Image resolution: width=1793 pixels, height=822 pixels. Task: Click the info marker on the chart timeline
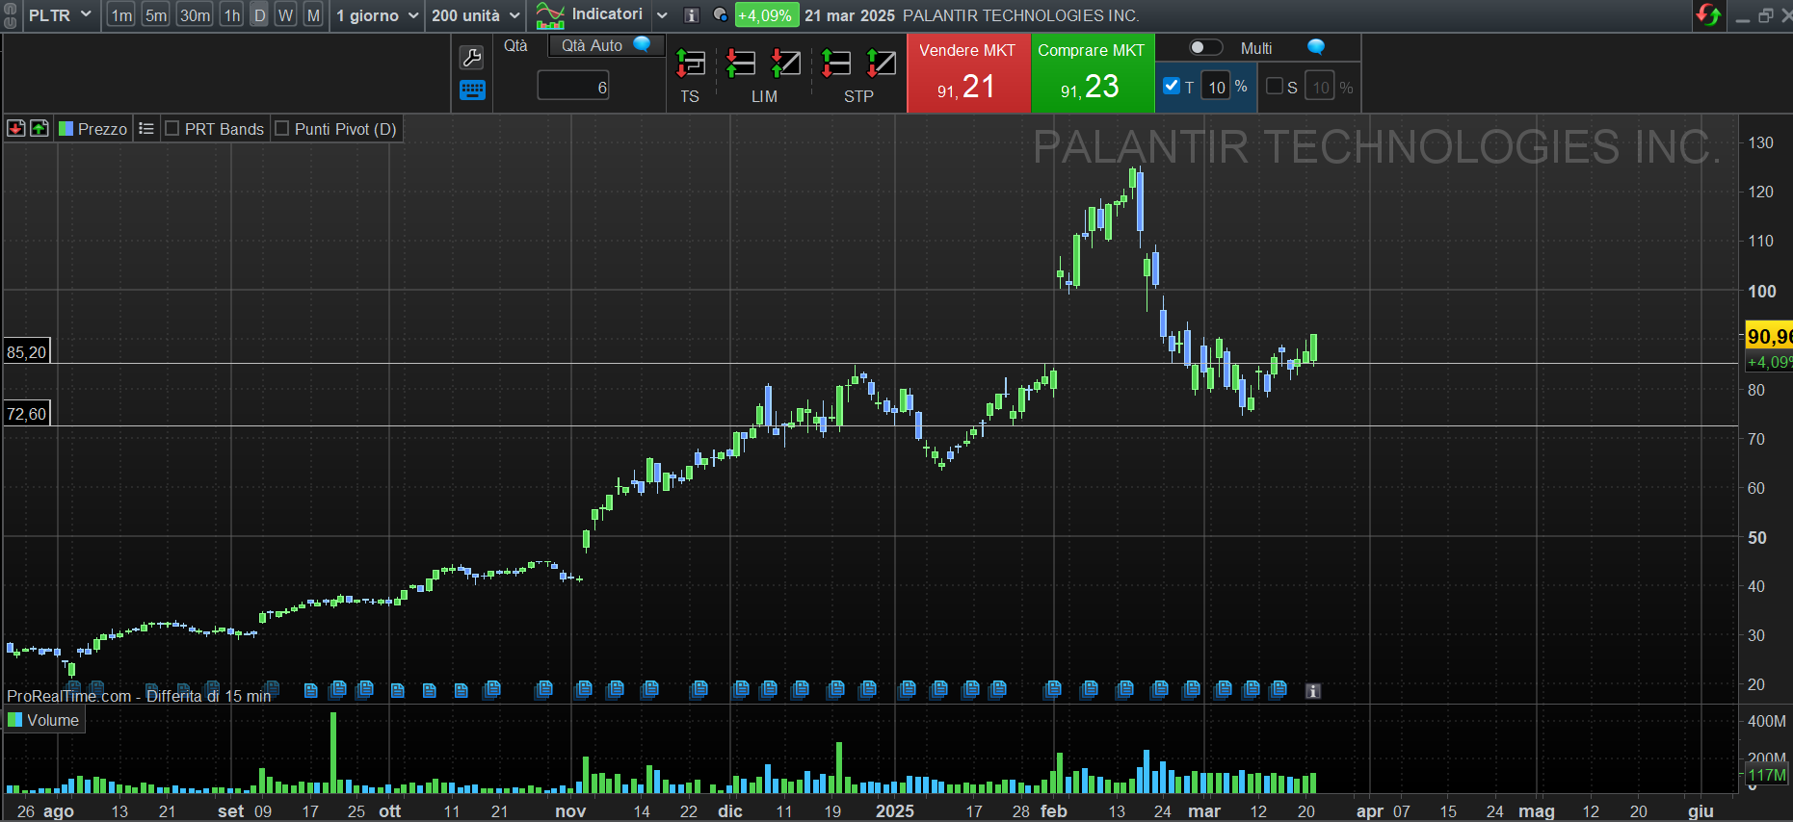point(1312,691)
